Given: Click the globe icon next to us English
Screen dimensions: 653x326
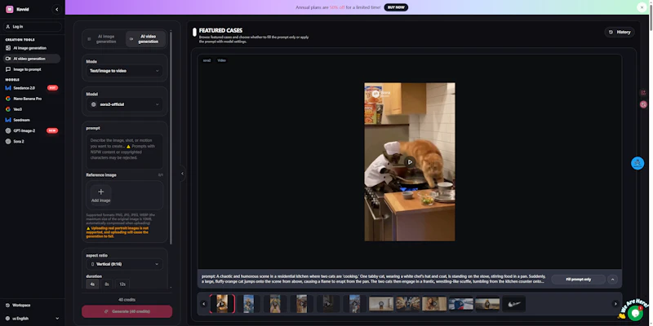Looking at the screenshot, I should tap(8, 319).
